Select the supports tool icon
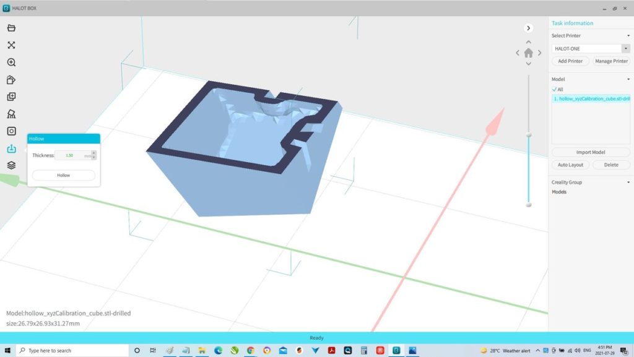Screen dimensions: 634x357 coord(11,114)
